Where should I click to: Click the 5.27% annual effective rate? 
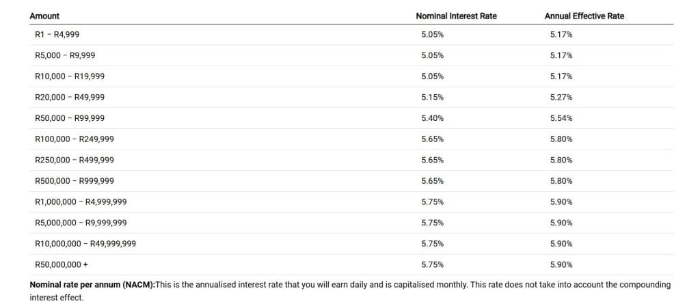coord(561,97)
